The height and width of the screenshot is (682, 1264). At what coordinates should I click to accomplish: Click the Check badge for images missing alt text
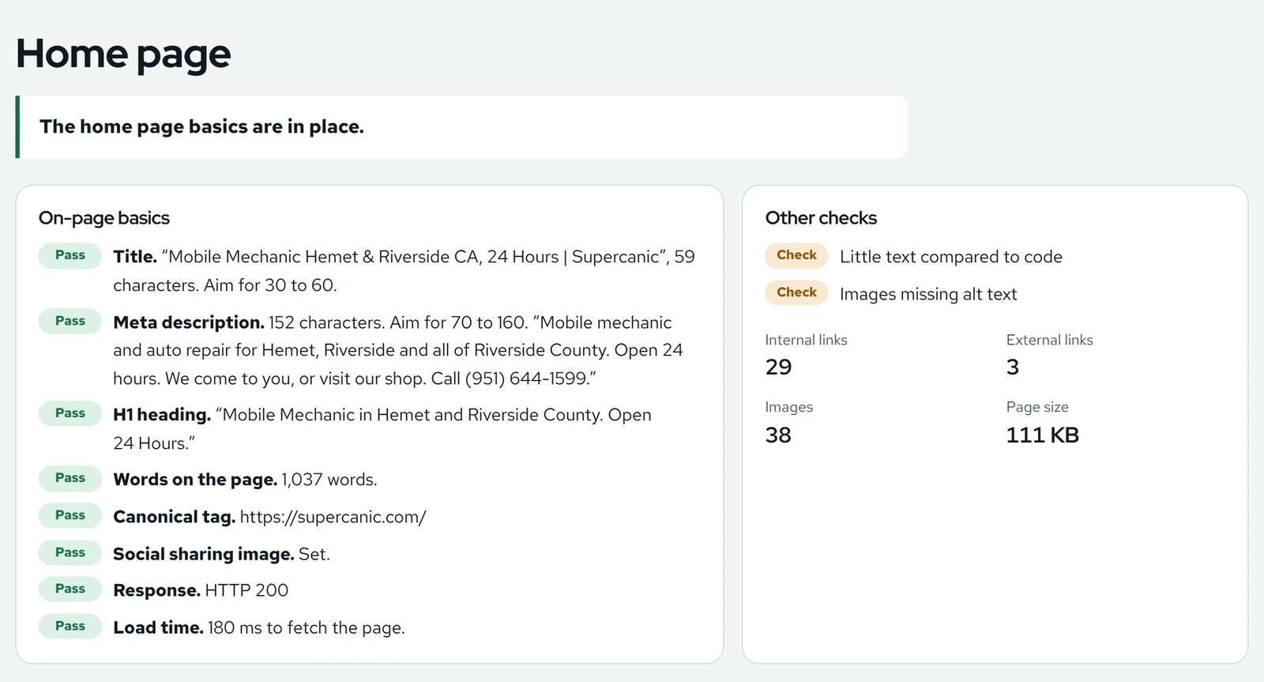pos(796,292)
